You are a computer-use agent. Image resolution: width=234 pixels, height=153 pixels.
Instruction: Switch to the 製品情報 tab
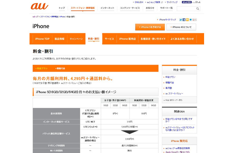59,39
